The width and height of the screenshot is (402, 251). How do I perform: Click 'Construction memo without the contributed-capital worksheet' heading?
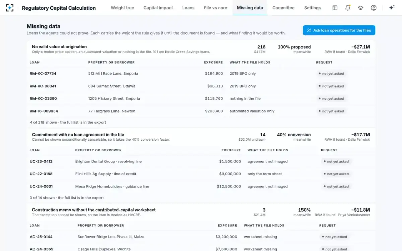click(94, 210)
